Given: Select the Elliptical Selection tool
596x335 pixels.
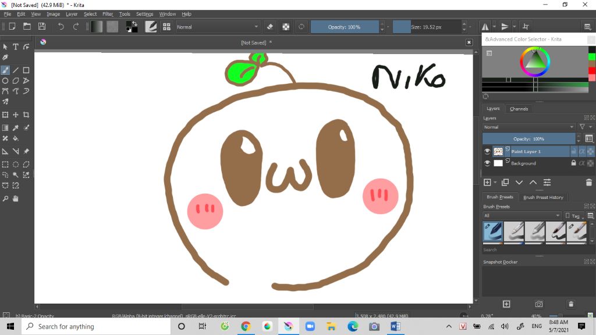Looking at the screenshot, I should click(16, 165).
